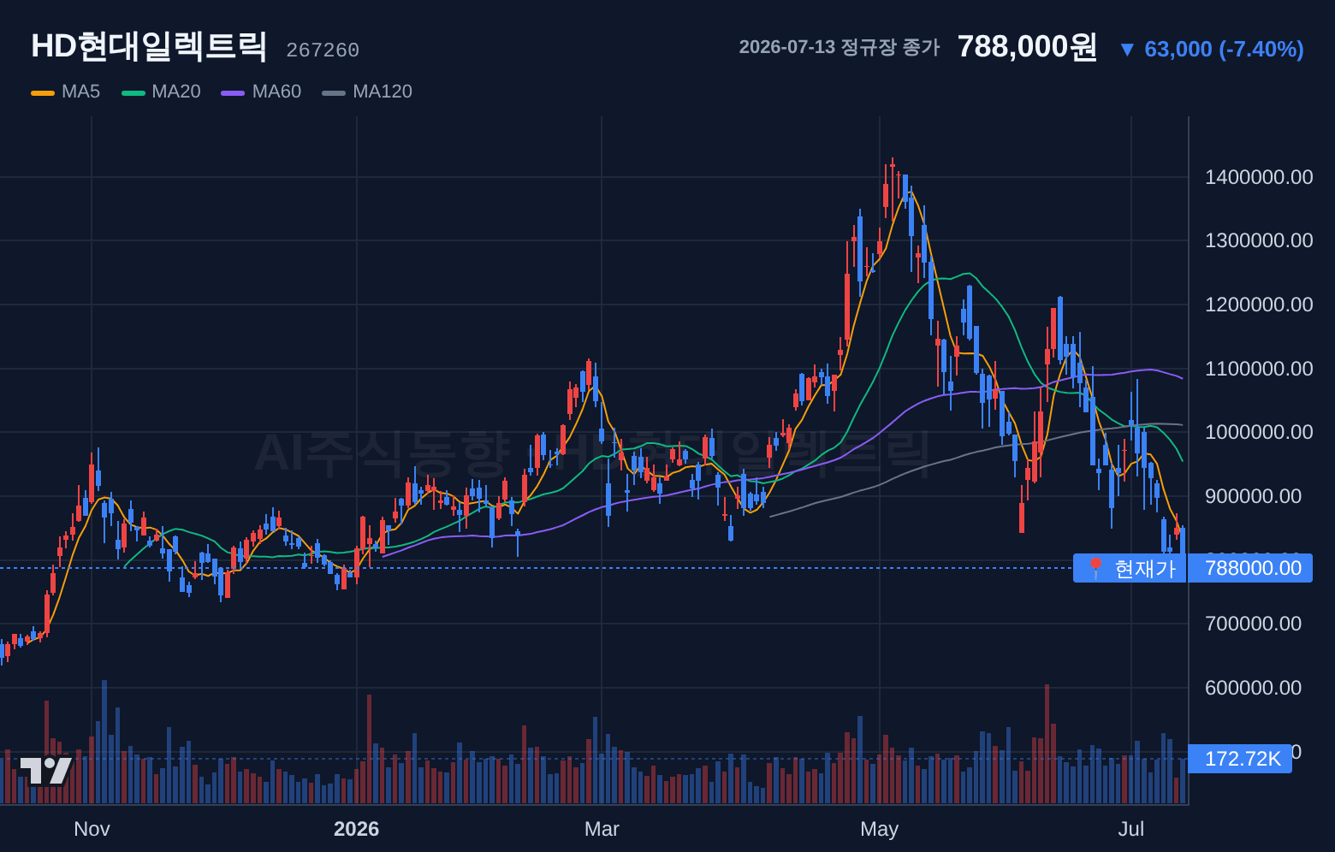Viewport: 1335px width, 852px height.
Task: Click the blue down-triangle price change icon
Action: point(1127,50)
